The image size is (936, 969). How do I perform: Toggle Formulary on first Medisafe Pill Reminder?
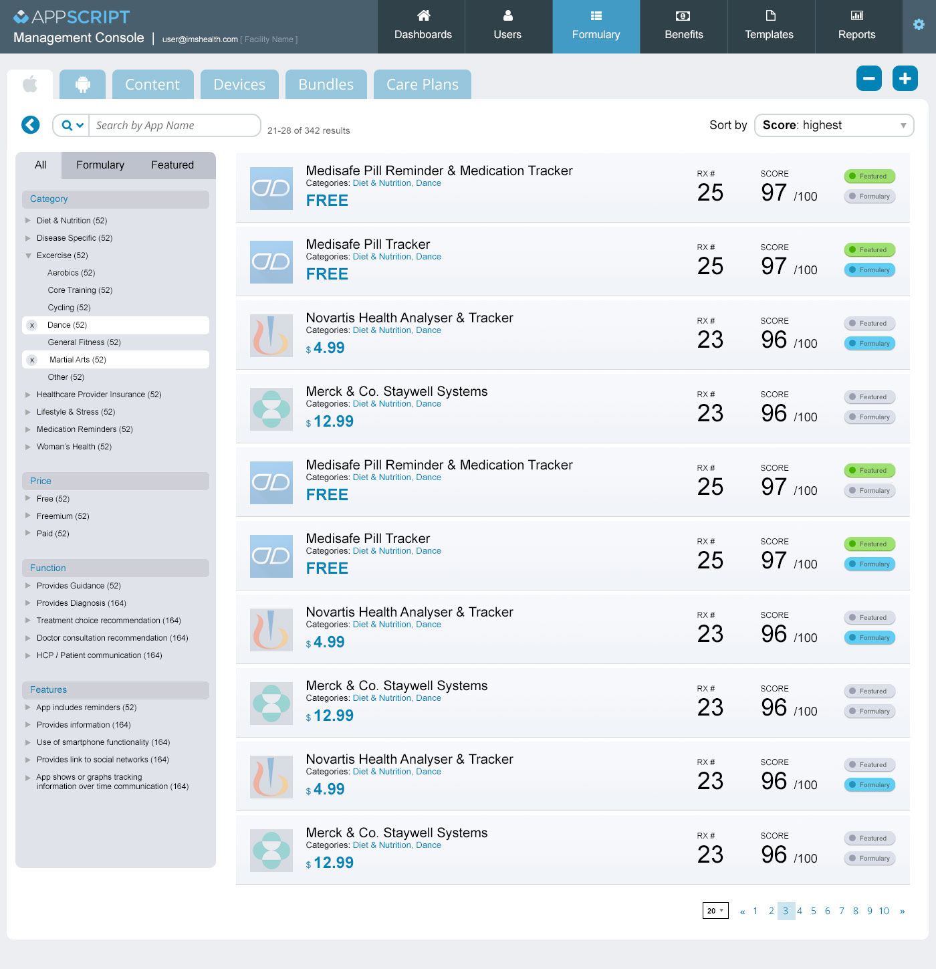coord(870,197)
